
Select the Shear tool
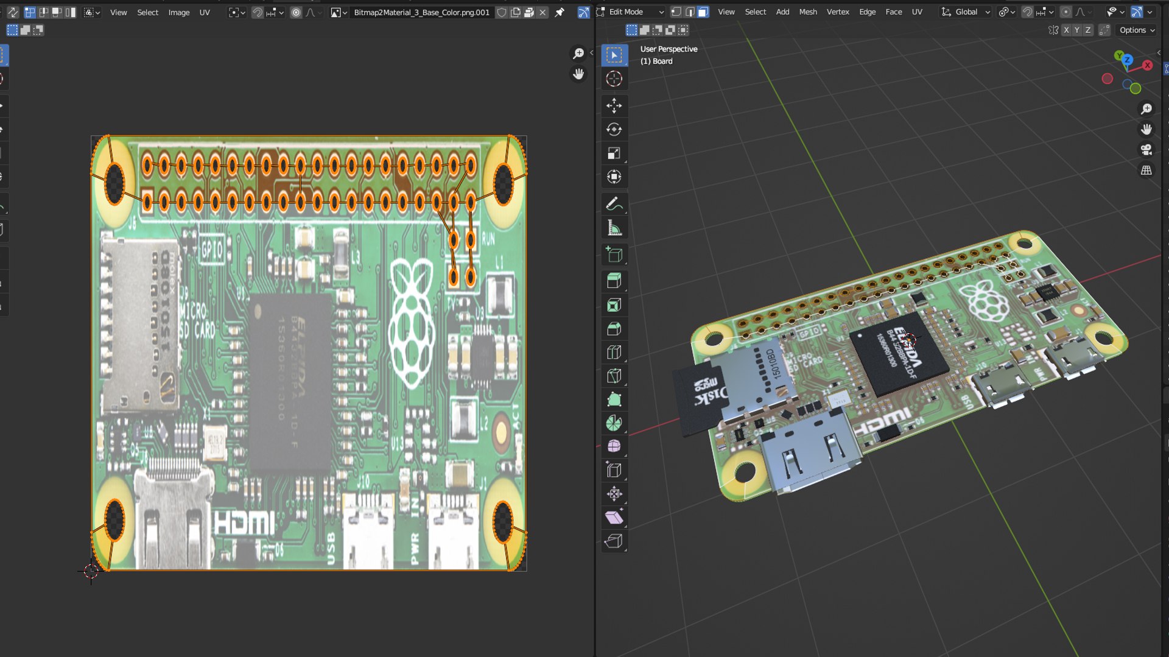[x=614, y=518]
